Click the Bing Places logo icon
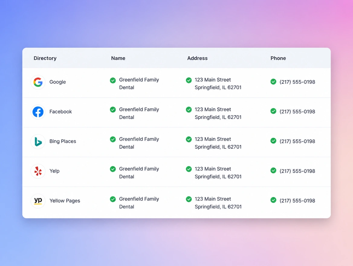The image size is (353, 266). tap(38, 142)
